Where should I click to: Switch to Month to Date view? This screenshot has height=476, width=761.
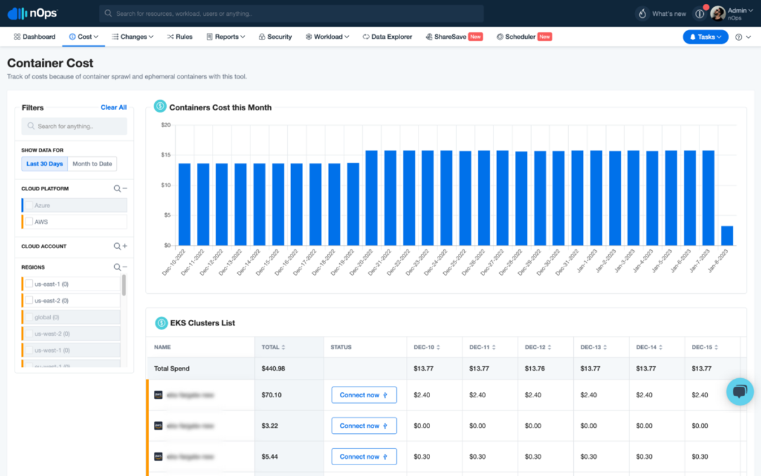tap(93, 164)
